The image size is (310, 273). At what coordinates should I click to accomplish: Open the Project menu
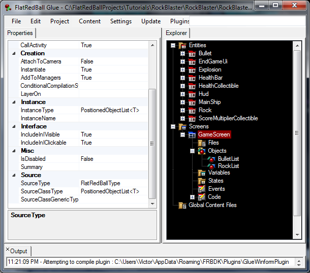59,21
